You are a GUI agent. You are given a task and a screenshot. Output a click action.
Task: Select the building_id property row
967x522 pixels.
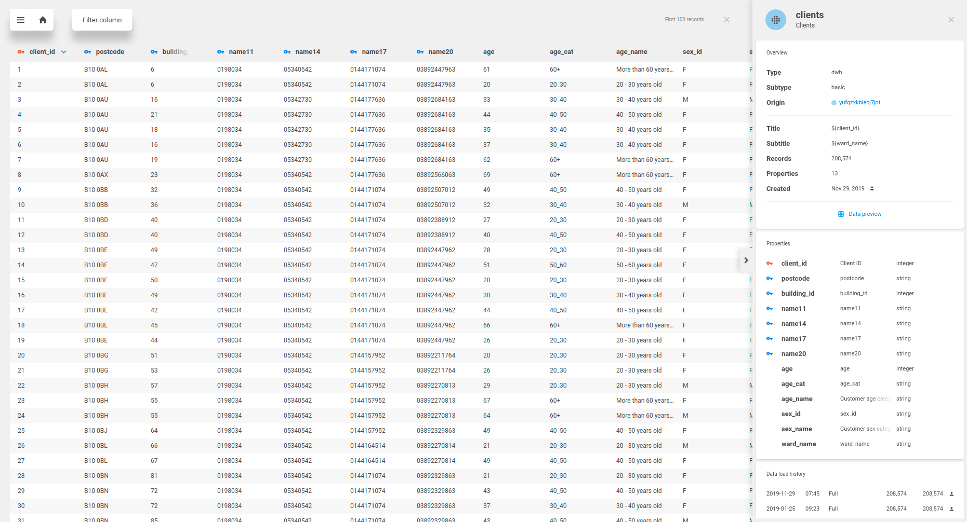798,294
